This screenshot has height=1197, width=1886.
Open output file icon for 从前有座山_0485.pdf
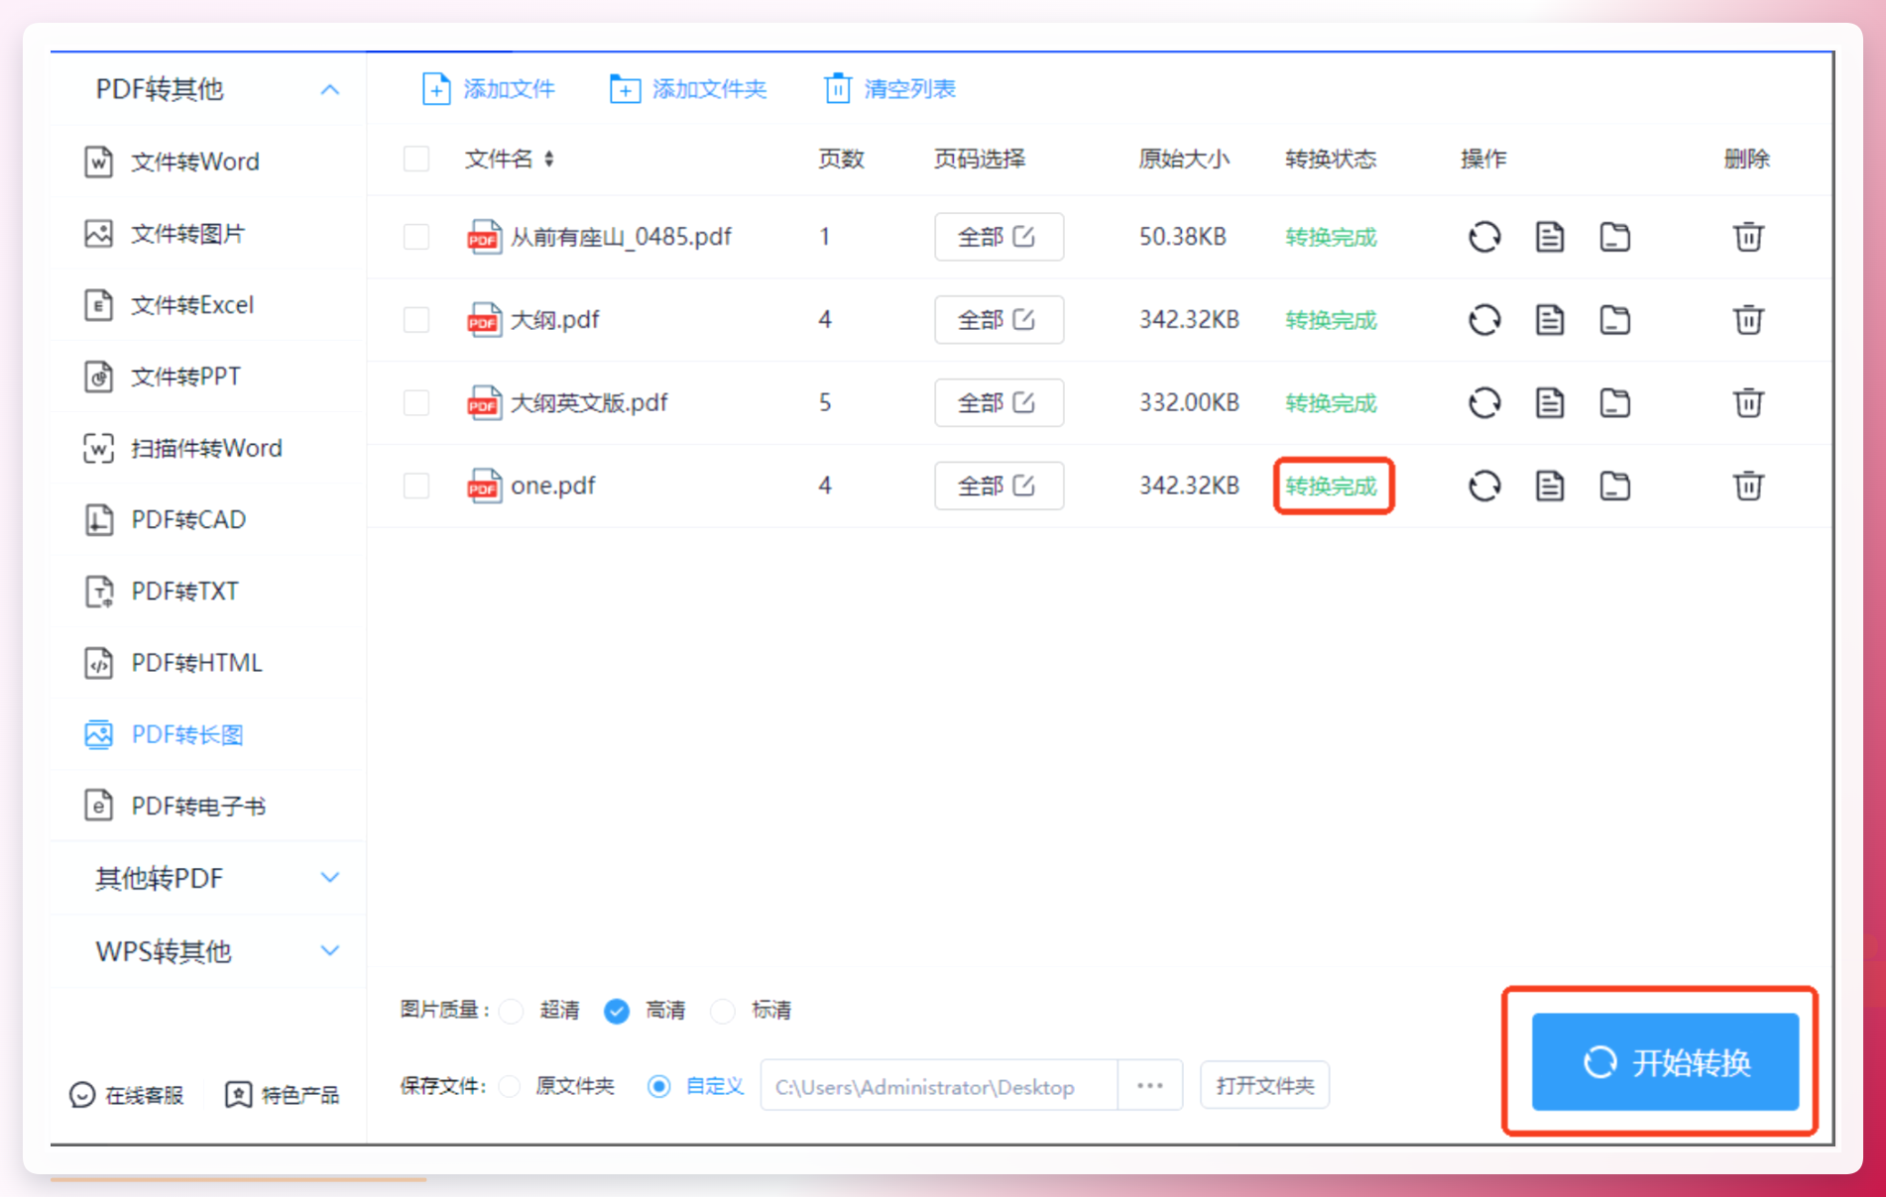tap(1550, 237)
